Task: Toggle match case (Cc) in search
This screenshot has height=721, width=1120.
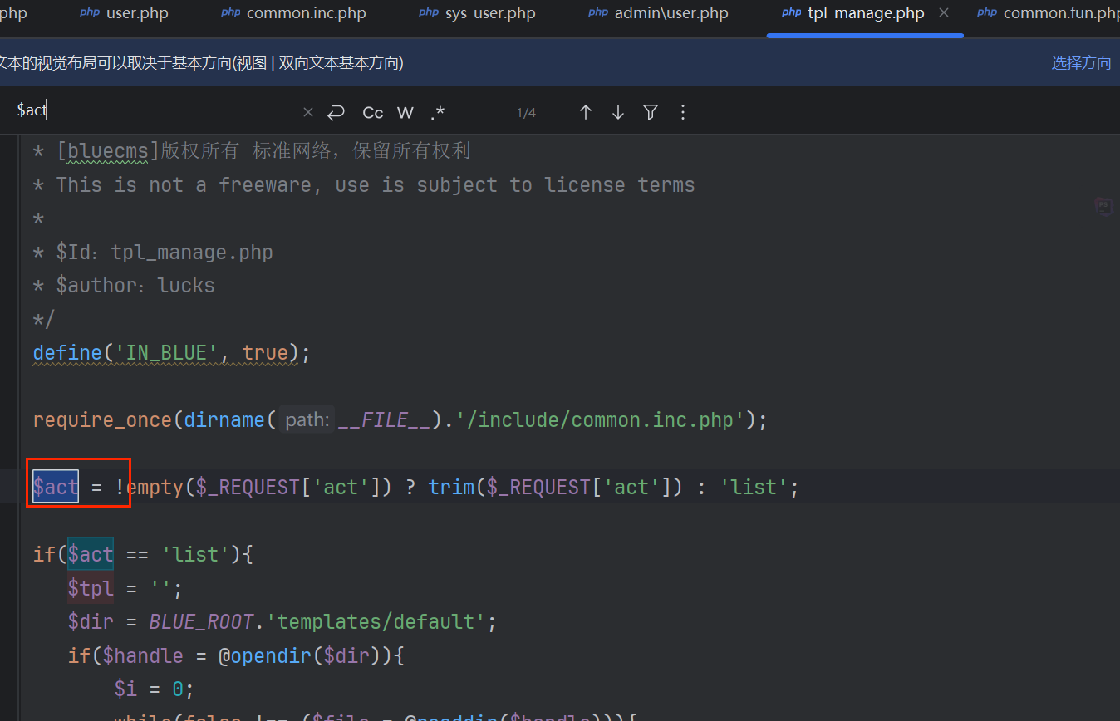Action: [373, 112]
